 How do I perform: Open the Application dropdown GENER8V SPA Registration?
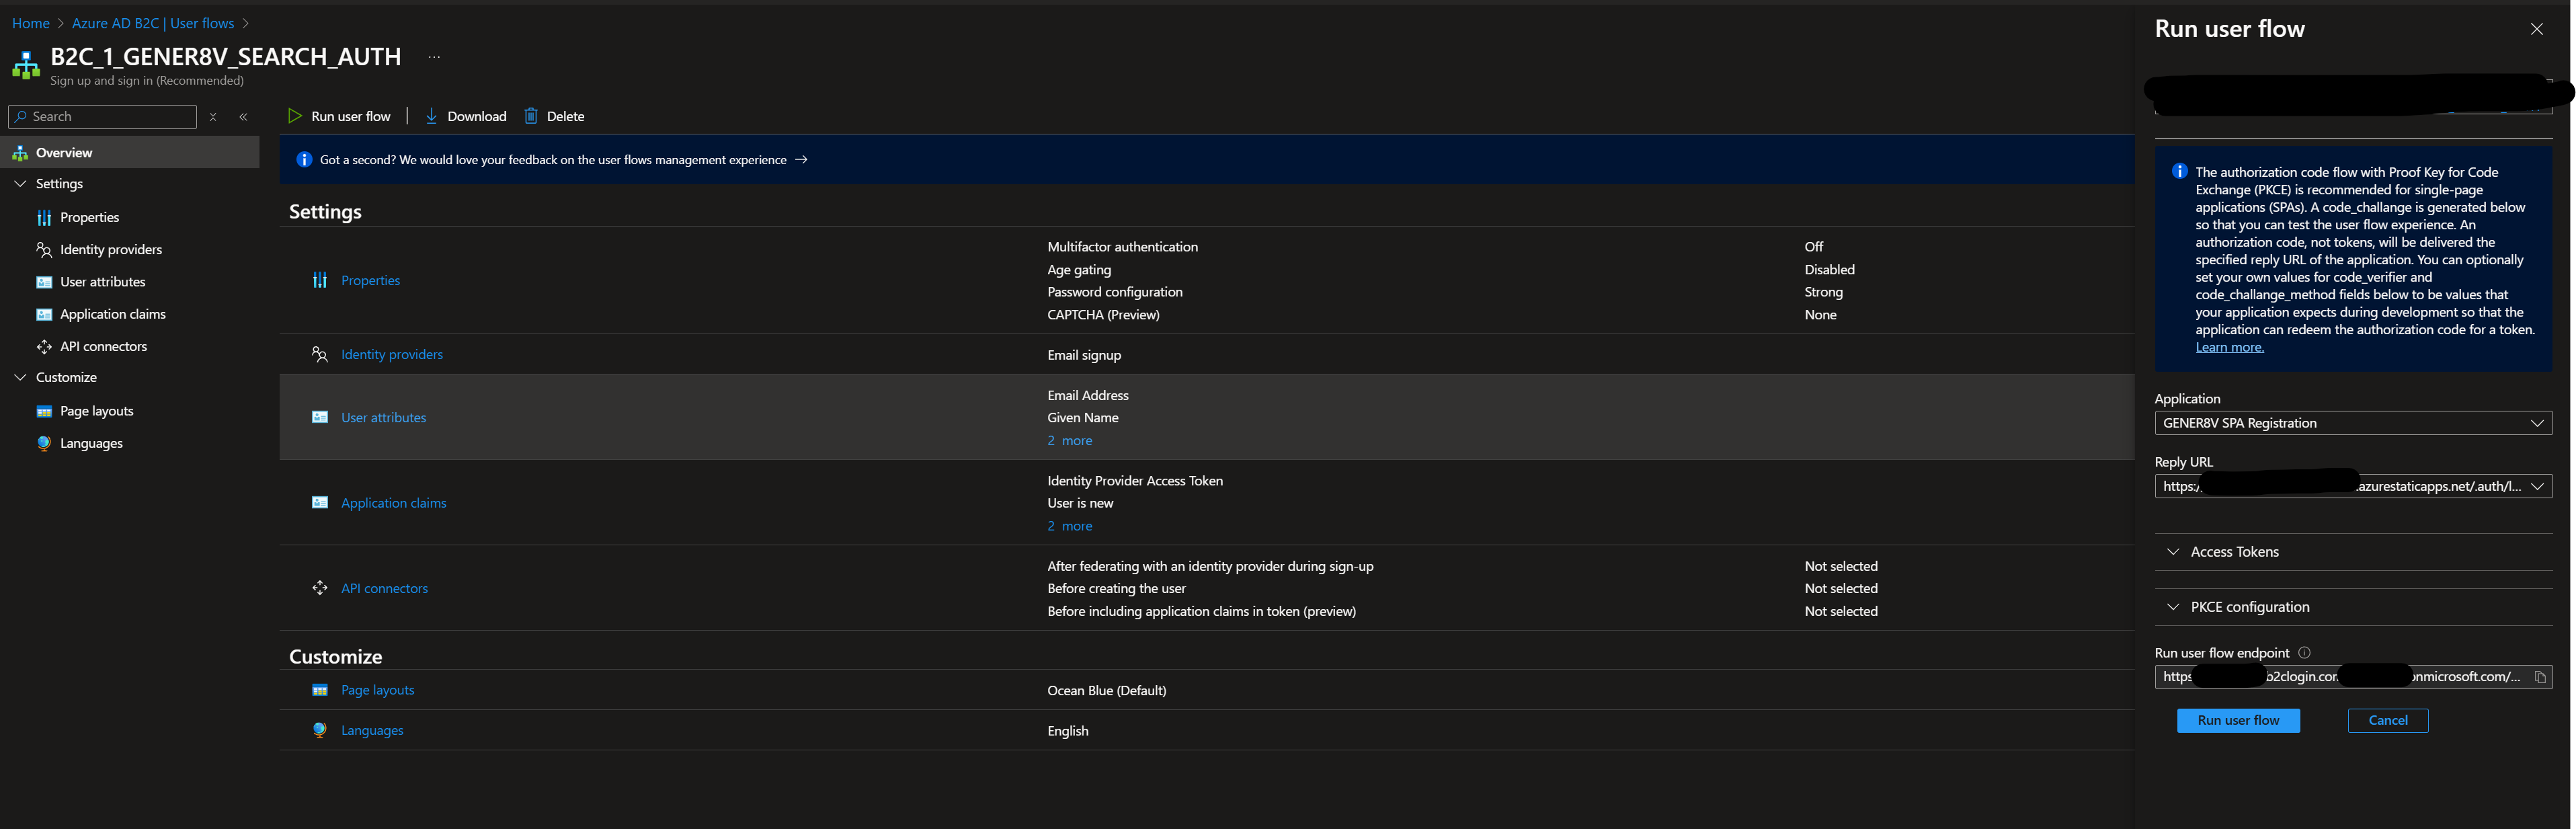coord(2352,423)
